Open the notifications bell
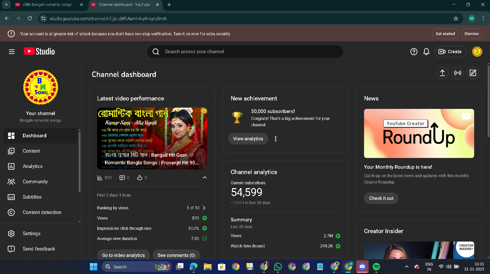 (426, 52)
